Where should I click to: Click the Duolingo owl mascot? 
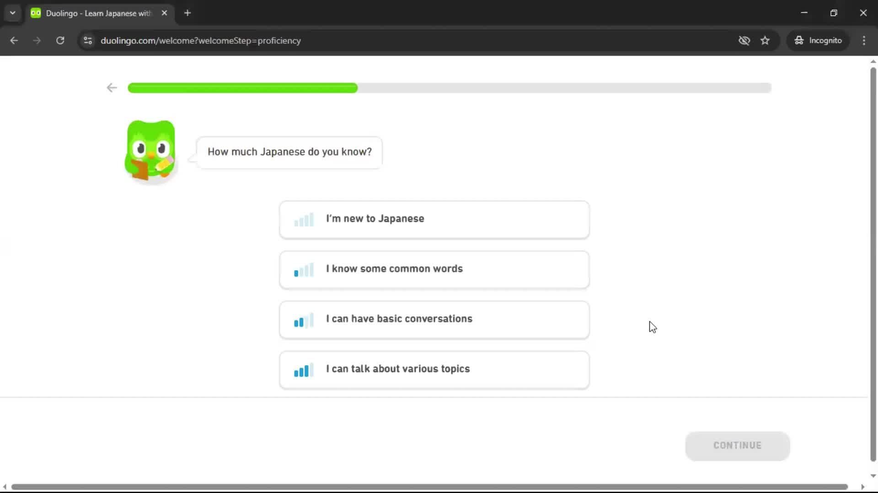(x=150, y=151)
